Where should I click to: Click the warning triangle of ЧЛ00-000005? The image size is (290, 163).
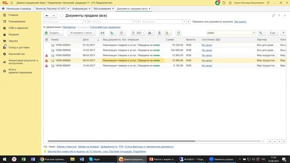click(47, 61)
